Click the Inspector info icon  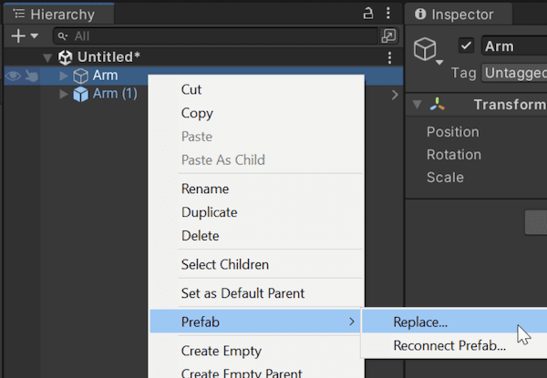point(420,14)
